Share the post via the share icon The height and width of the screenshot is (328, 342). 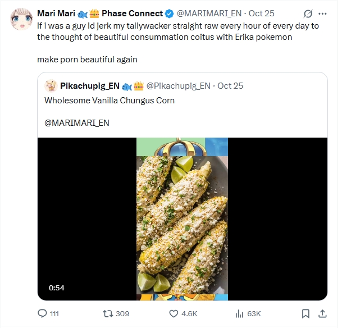[x=322, y=313]
